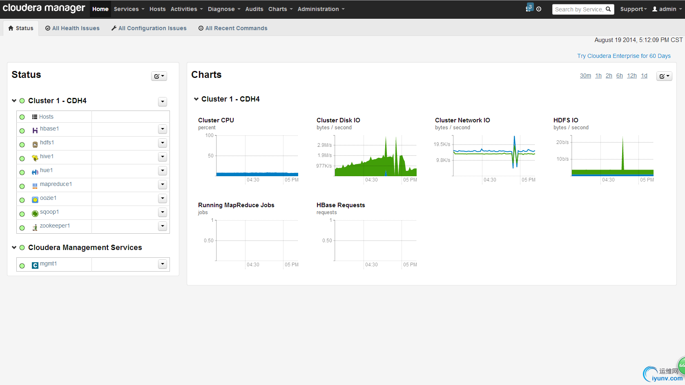Switch to All Configuration Issues tab

[149, 28]
